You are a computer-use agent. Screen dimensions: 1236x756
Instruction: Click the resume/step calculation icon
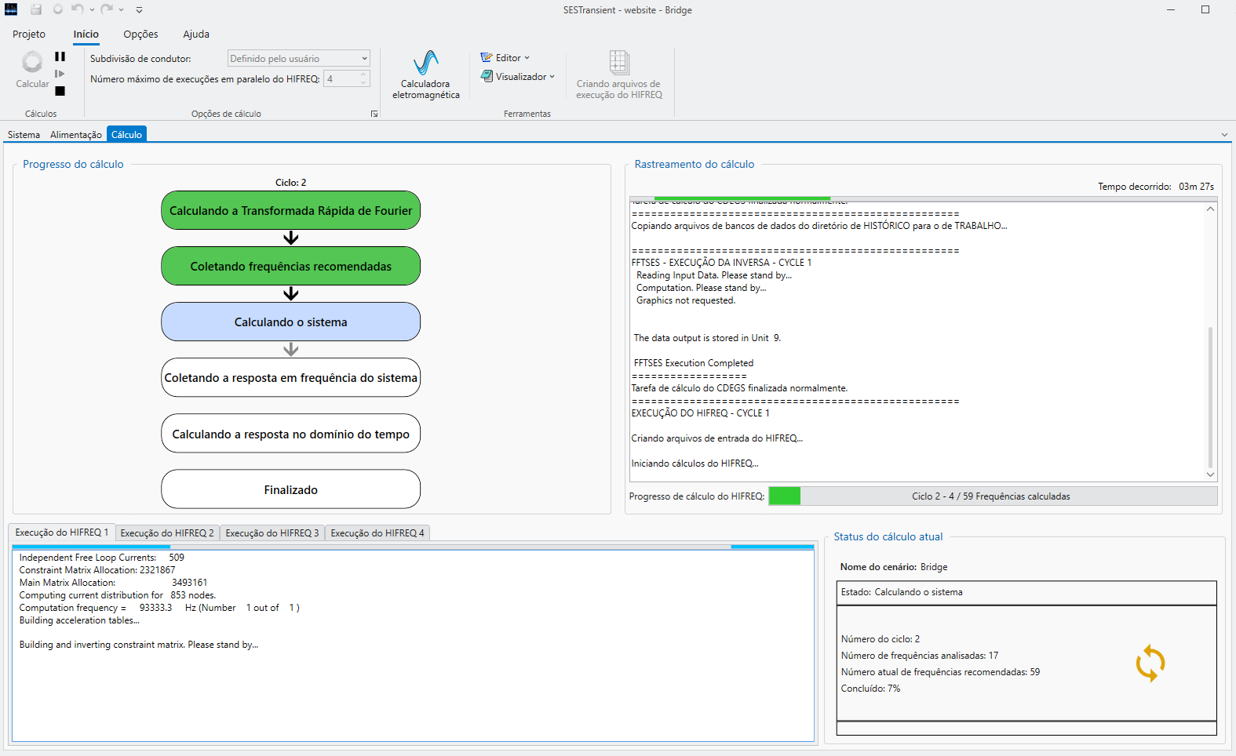click(x=60, y=74)
